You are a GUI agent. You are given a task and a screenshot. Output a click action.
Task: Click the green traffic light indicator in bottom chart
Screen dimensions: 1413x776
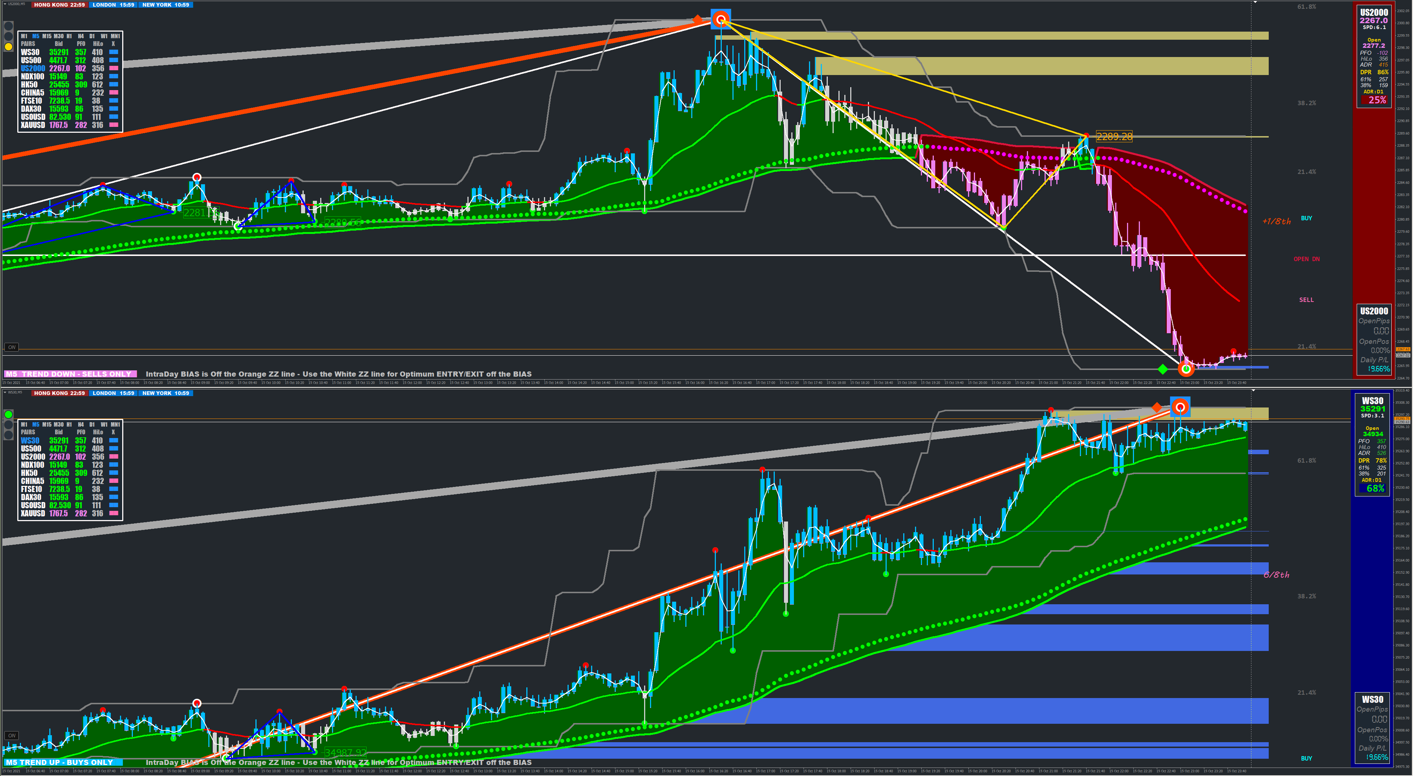click(8, 414)
